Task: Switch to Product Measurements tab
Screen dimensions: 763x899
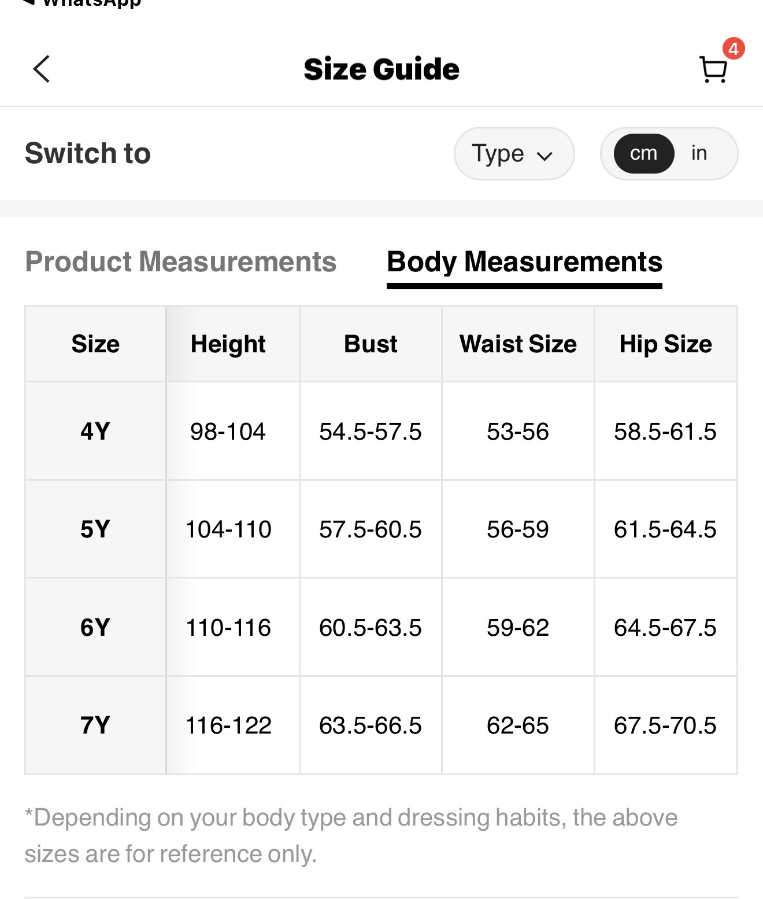Action: coord(180,261)
